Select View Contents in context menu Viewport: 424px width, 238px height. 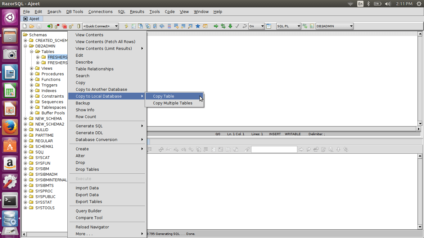(107, 35)
